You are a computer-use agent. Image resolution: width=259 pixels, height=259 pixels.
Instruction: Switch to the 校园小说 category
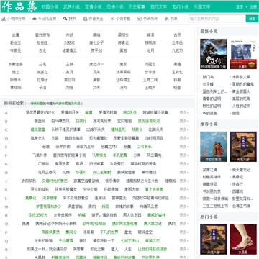(50, 6)
